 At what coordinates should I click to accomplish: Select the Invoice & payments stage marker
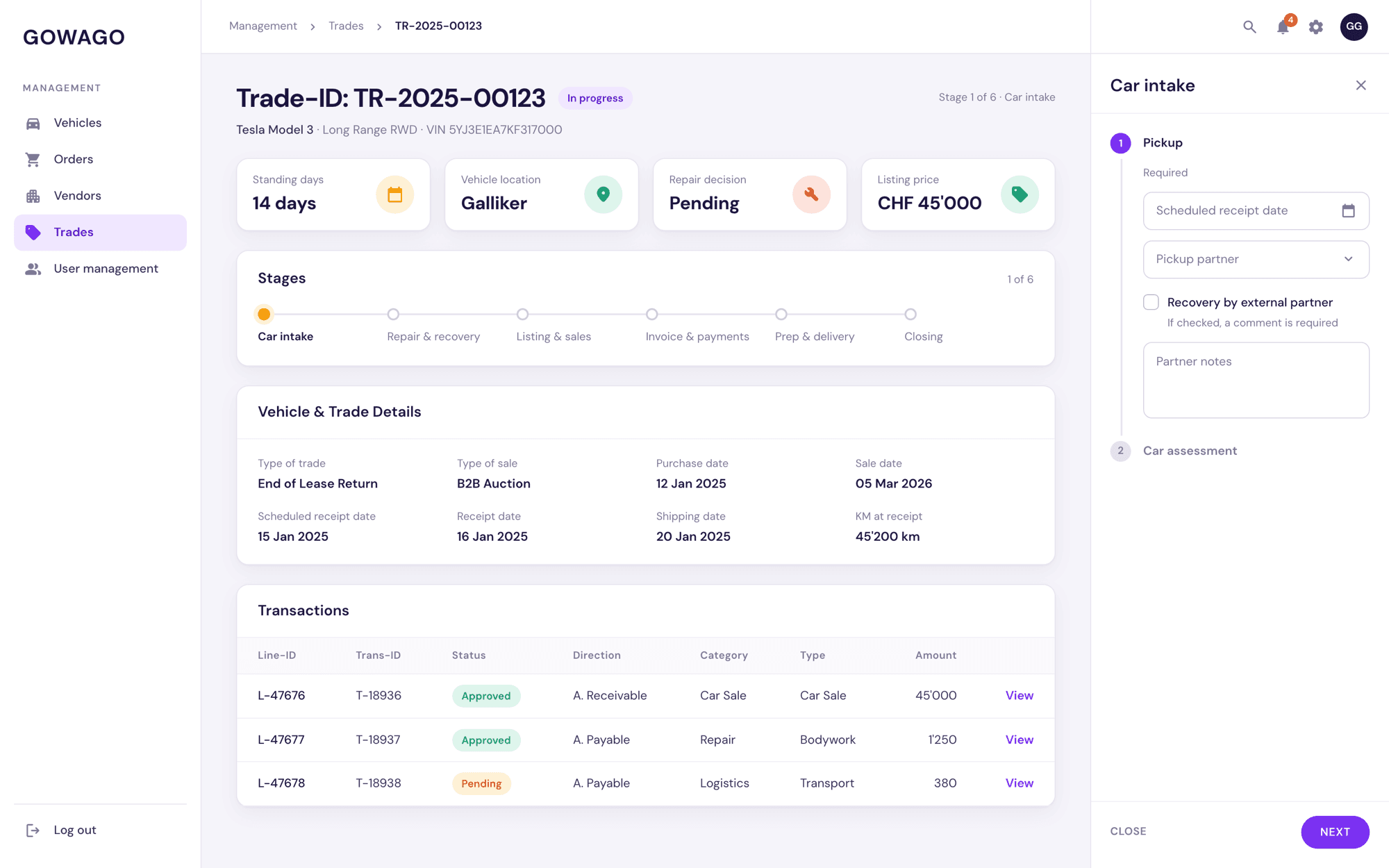(651, 314)
